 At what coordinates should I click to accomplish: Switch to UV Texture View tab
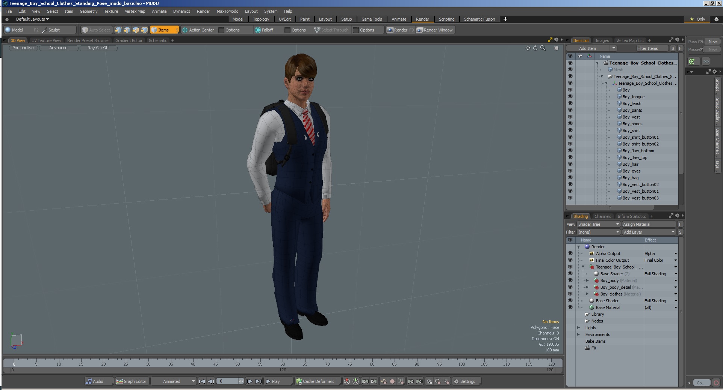[46, 40]
